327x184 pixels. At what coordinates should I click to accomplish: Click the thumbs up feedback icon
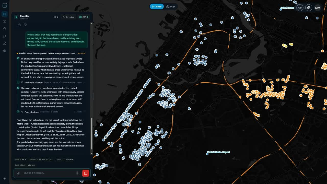point(19,25)
